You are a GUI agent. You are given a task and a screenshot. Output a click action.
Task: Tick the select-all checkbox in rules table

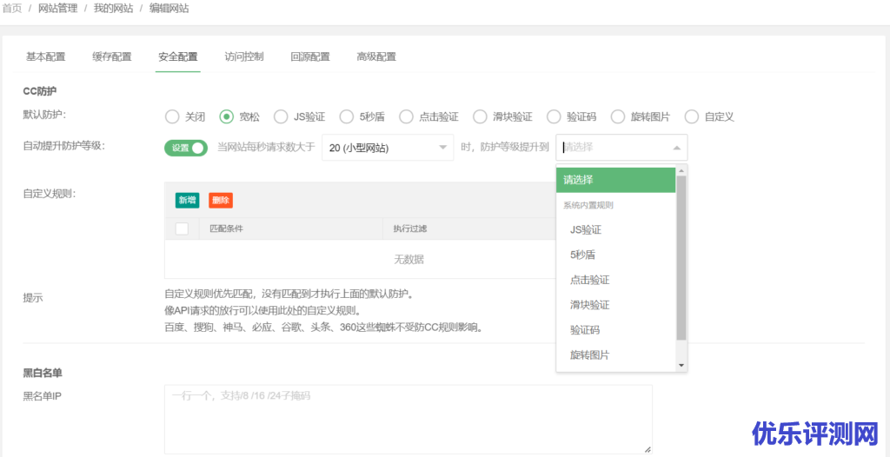[x=182, y=229]
